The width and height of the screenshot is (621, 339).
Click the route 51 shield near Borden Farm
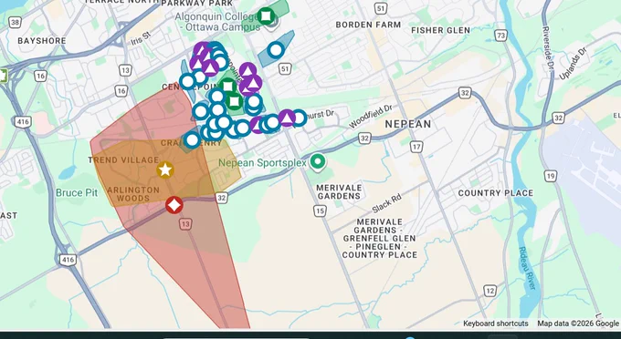click(380, 8)
